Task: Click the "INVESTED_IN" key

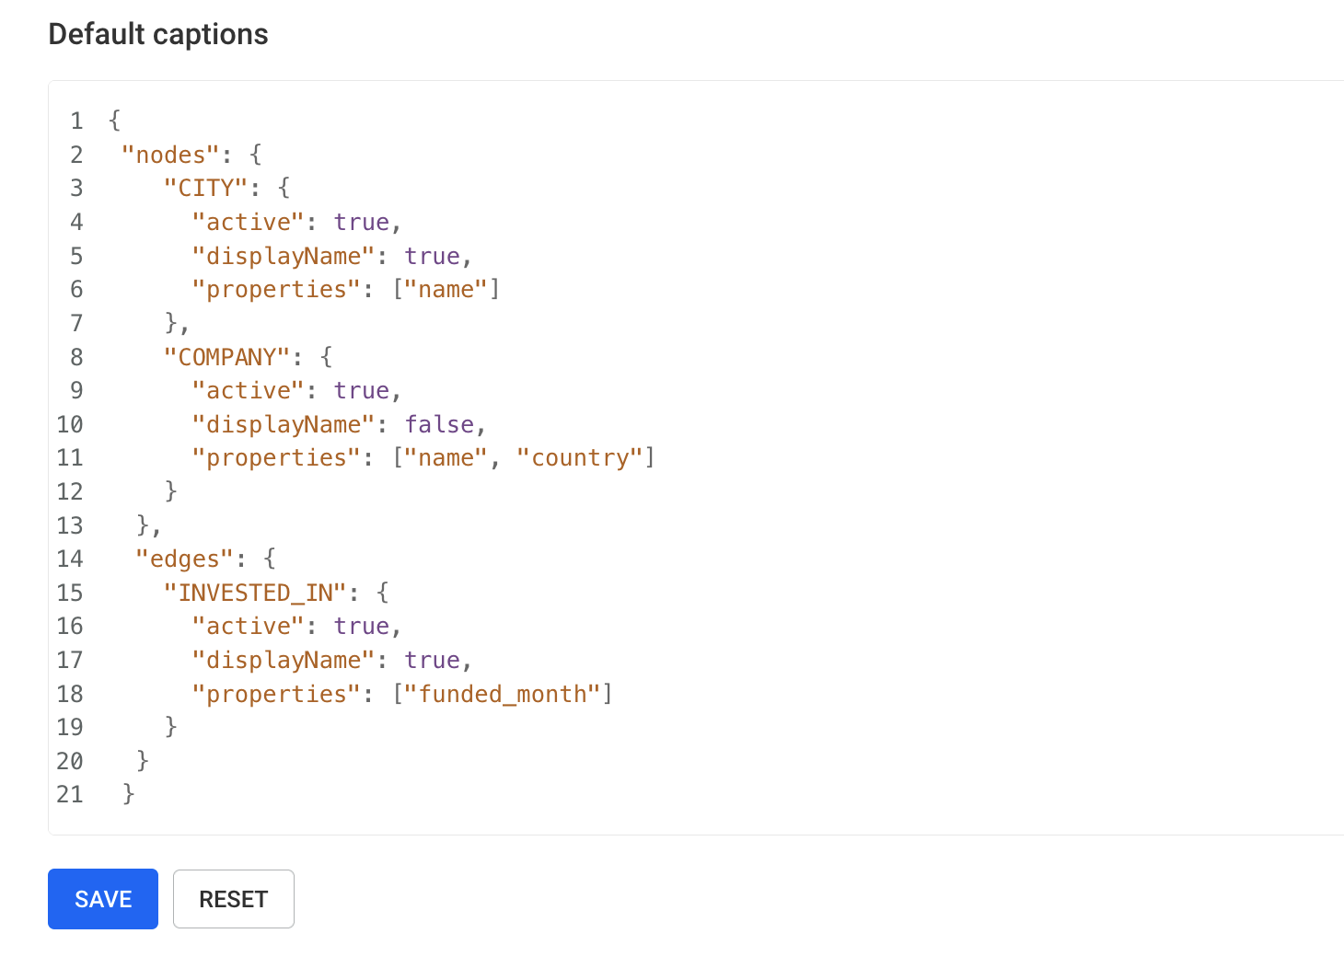Action: click(x=256, y=592)
